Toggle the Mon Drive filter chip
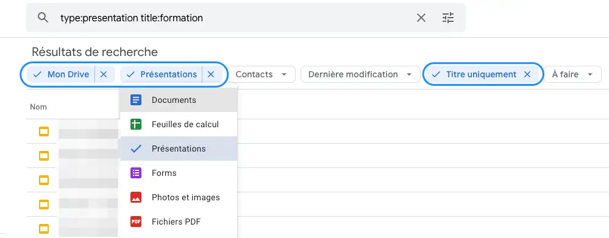This screenshot has width=609, height=238. 61,74
